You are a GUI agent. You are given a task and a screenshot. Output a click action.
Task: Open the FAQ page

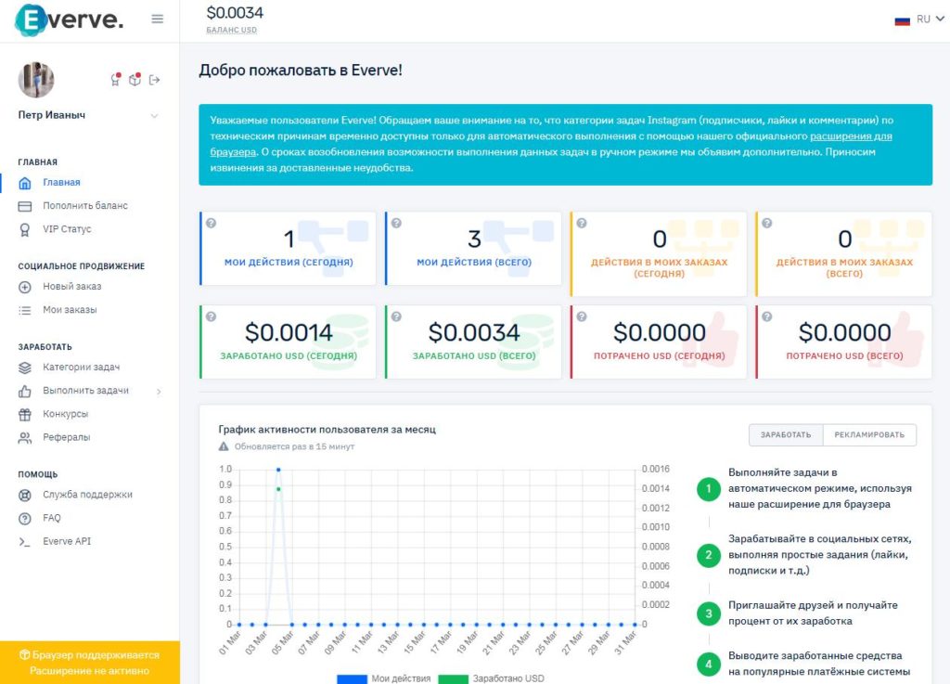(x=52, y=518)
